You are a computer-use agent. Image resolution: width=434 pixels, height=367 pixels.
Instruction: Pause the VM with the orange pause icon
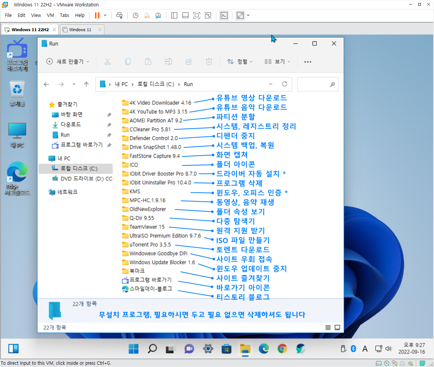(97, 15)
